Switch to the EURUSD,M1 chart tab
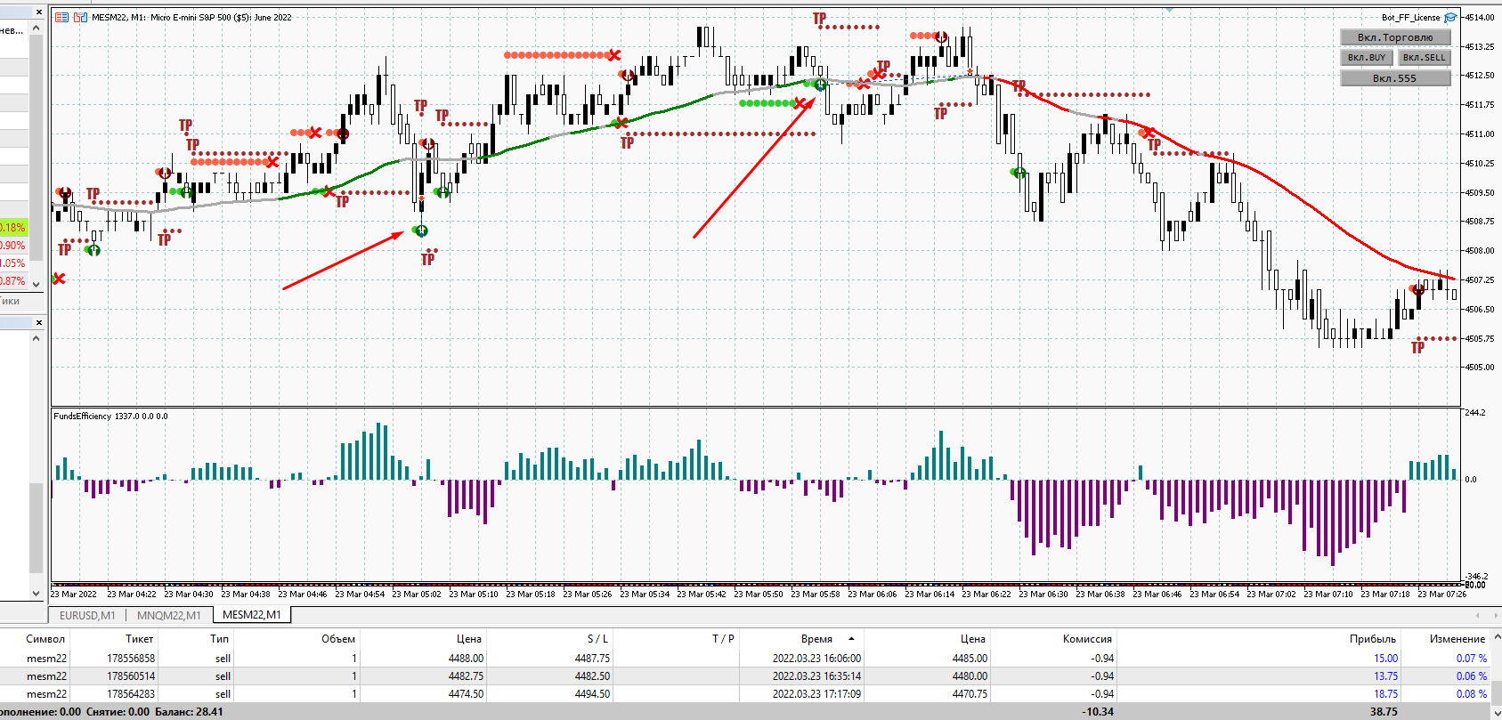1502x720 pixels. [x=87, y=615]
